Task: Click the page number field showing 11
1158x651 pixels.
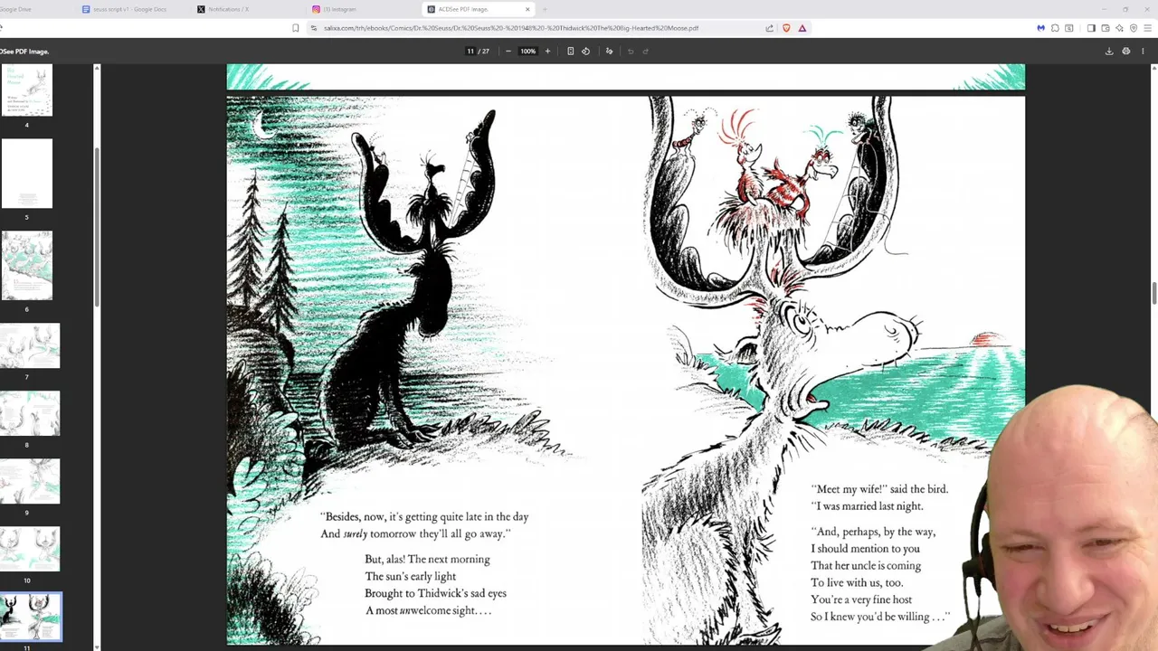Action: pyautogui.click(x=470, y=51)
